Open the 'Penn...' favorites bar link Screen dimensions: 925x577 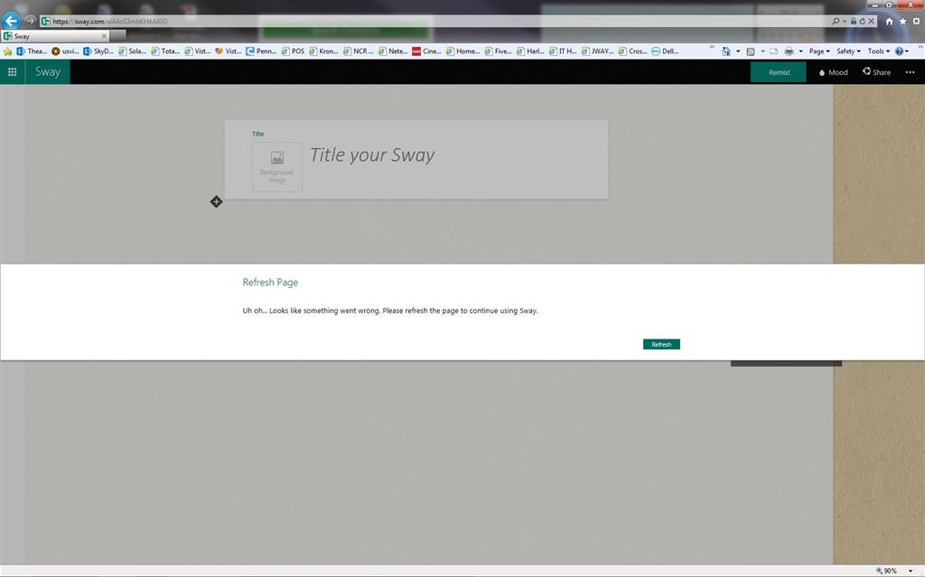tap(261, 51)
